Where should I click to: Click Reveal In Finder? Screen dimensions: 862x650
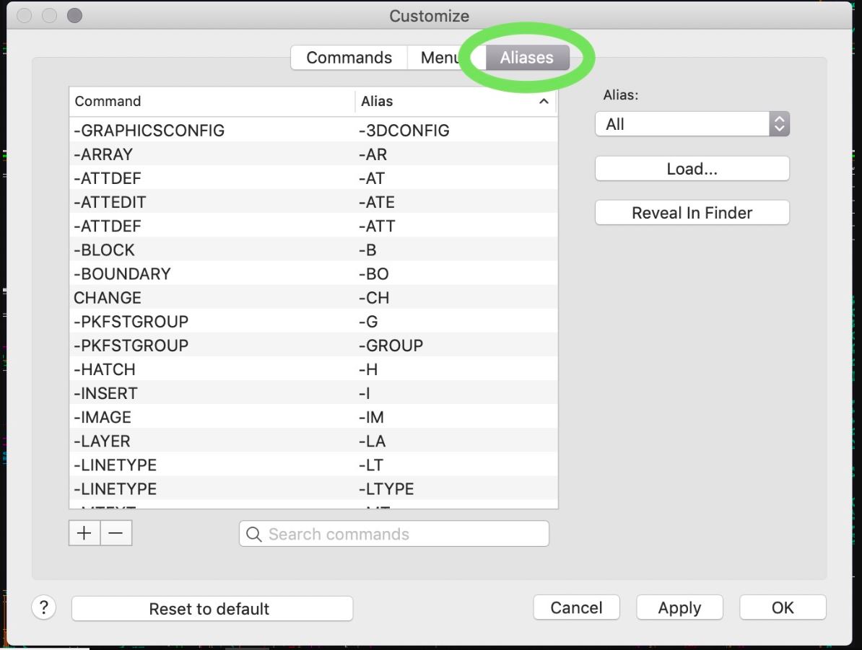691,212
